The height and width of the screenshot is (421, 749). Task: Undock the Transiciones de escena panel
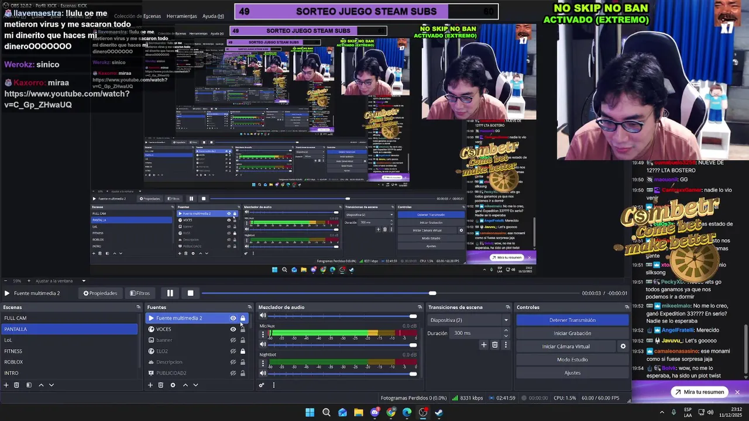click(x=508, y=307)
